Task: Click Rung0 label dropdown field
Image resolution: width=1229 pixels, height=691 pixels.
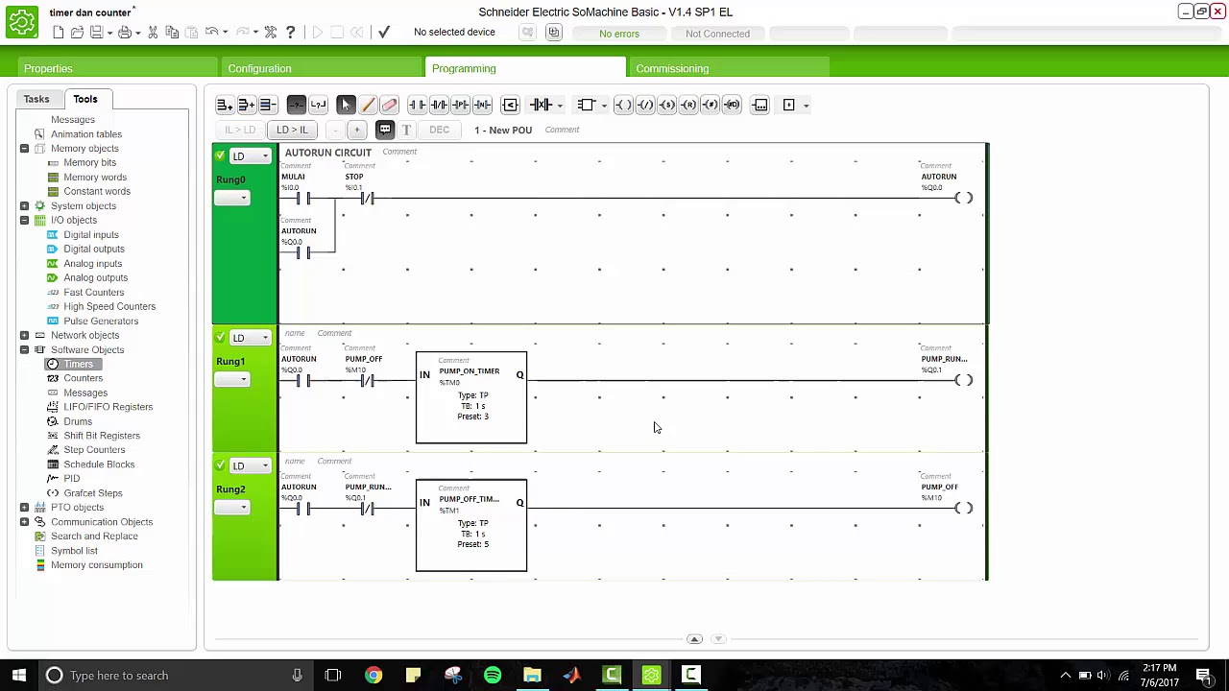Action: (x=231, y=198)
